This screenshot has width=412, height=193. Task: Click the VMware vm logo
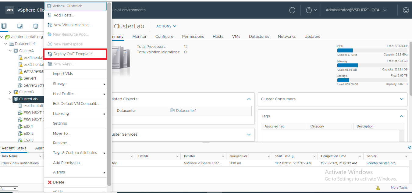(x=10, y=10)
